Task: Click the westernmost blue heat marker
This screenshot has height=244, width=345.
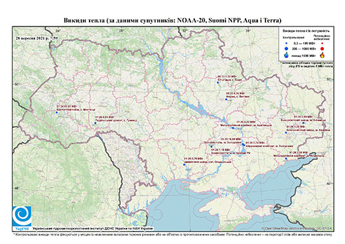Action: [56, 112]
